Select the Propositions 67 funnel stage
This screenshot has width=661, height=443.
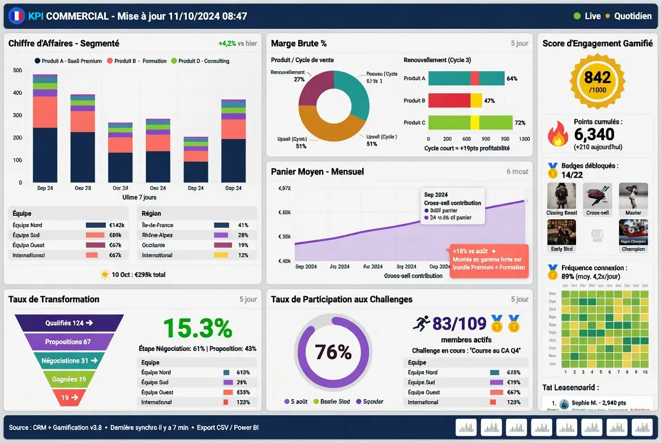pyautogui.click(x=69, y=341)
